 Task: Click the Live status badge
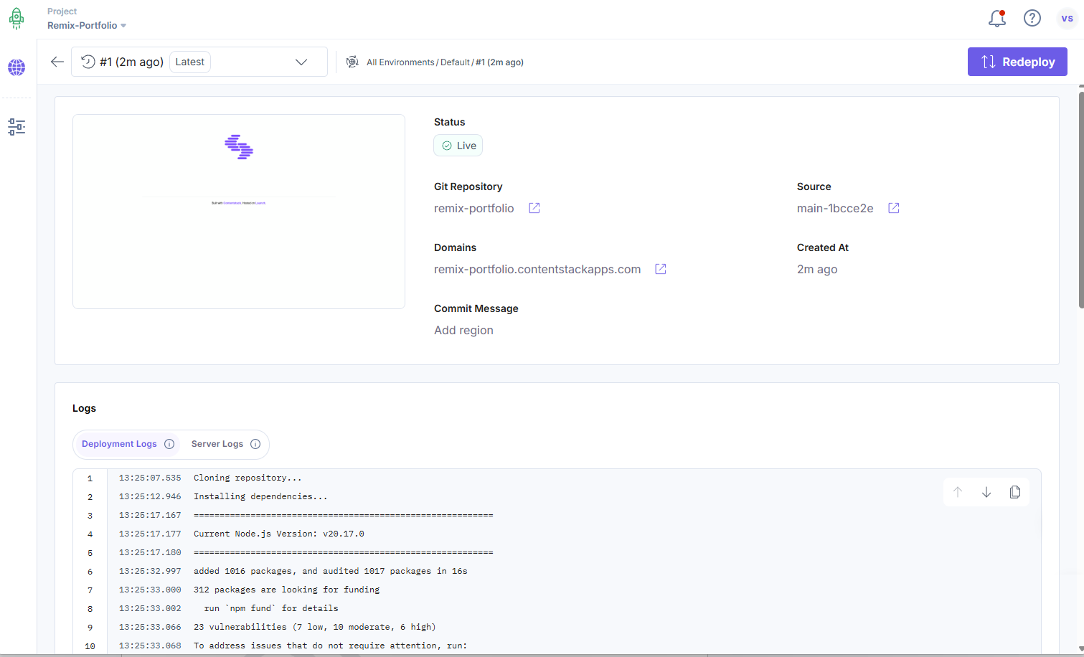click(458, 146)
